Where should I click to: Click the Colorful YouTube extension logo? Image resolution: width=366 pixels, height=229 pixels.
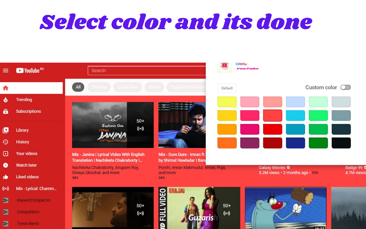224,68
